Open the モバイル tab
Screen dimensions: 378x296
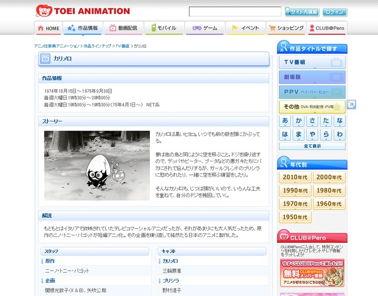click(164, 28)
